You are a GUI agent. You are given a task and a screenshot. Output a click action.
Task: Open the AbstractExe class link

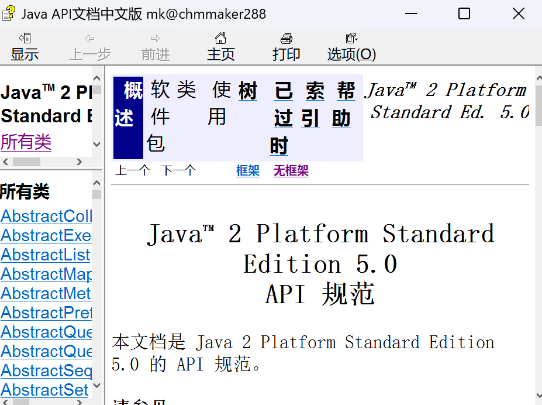click(x=46, y=235)
